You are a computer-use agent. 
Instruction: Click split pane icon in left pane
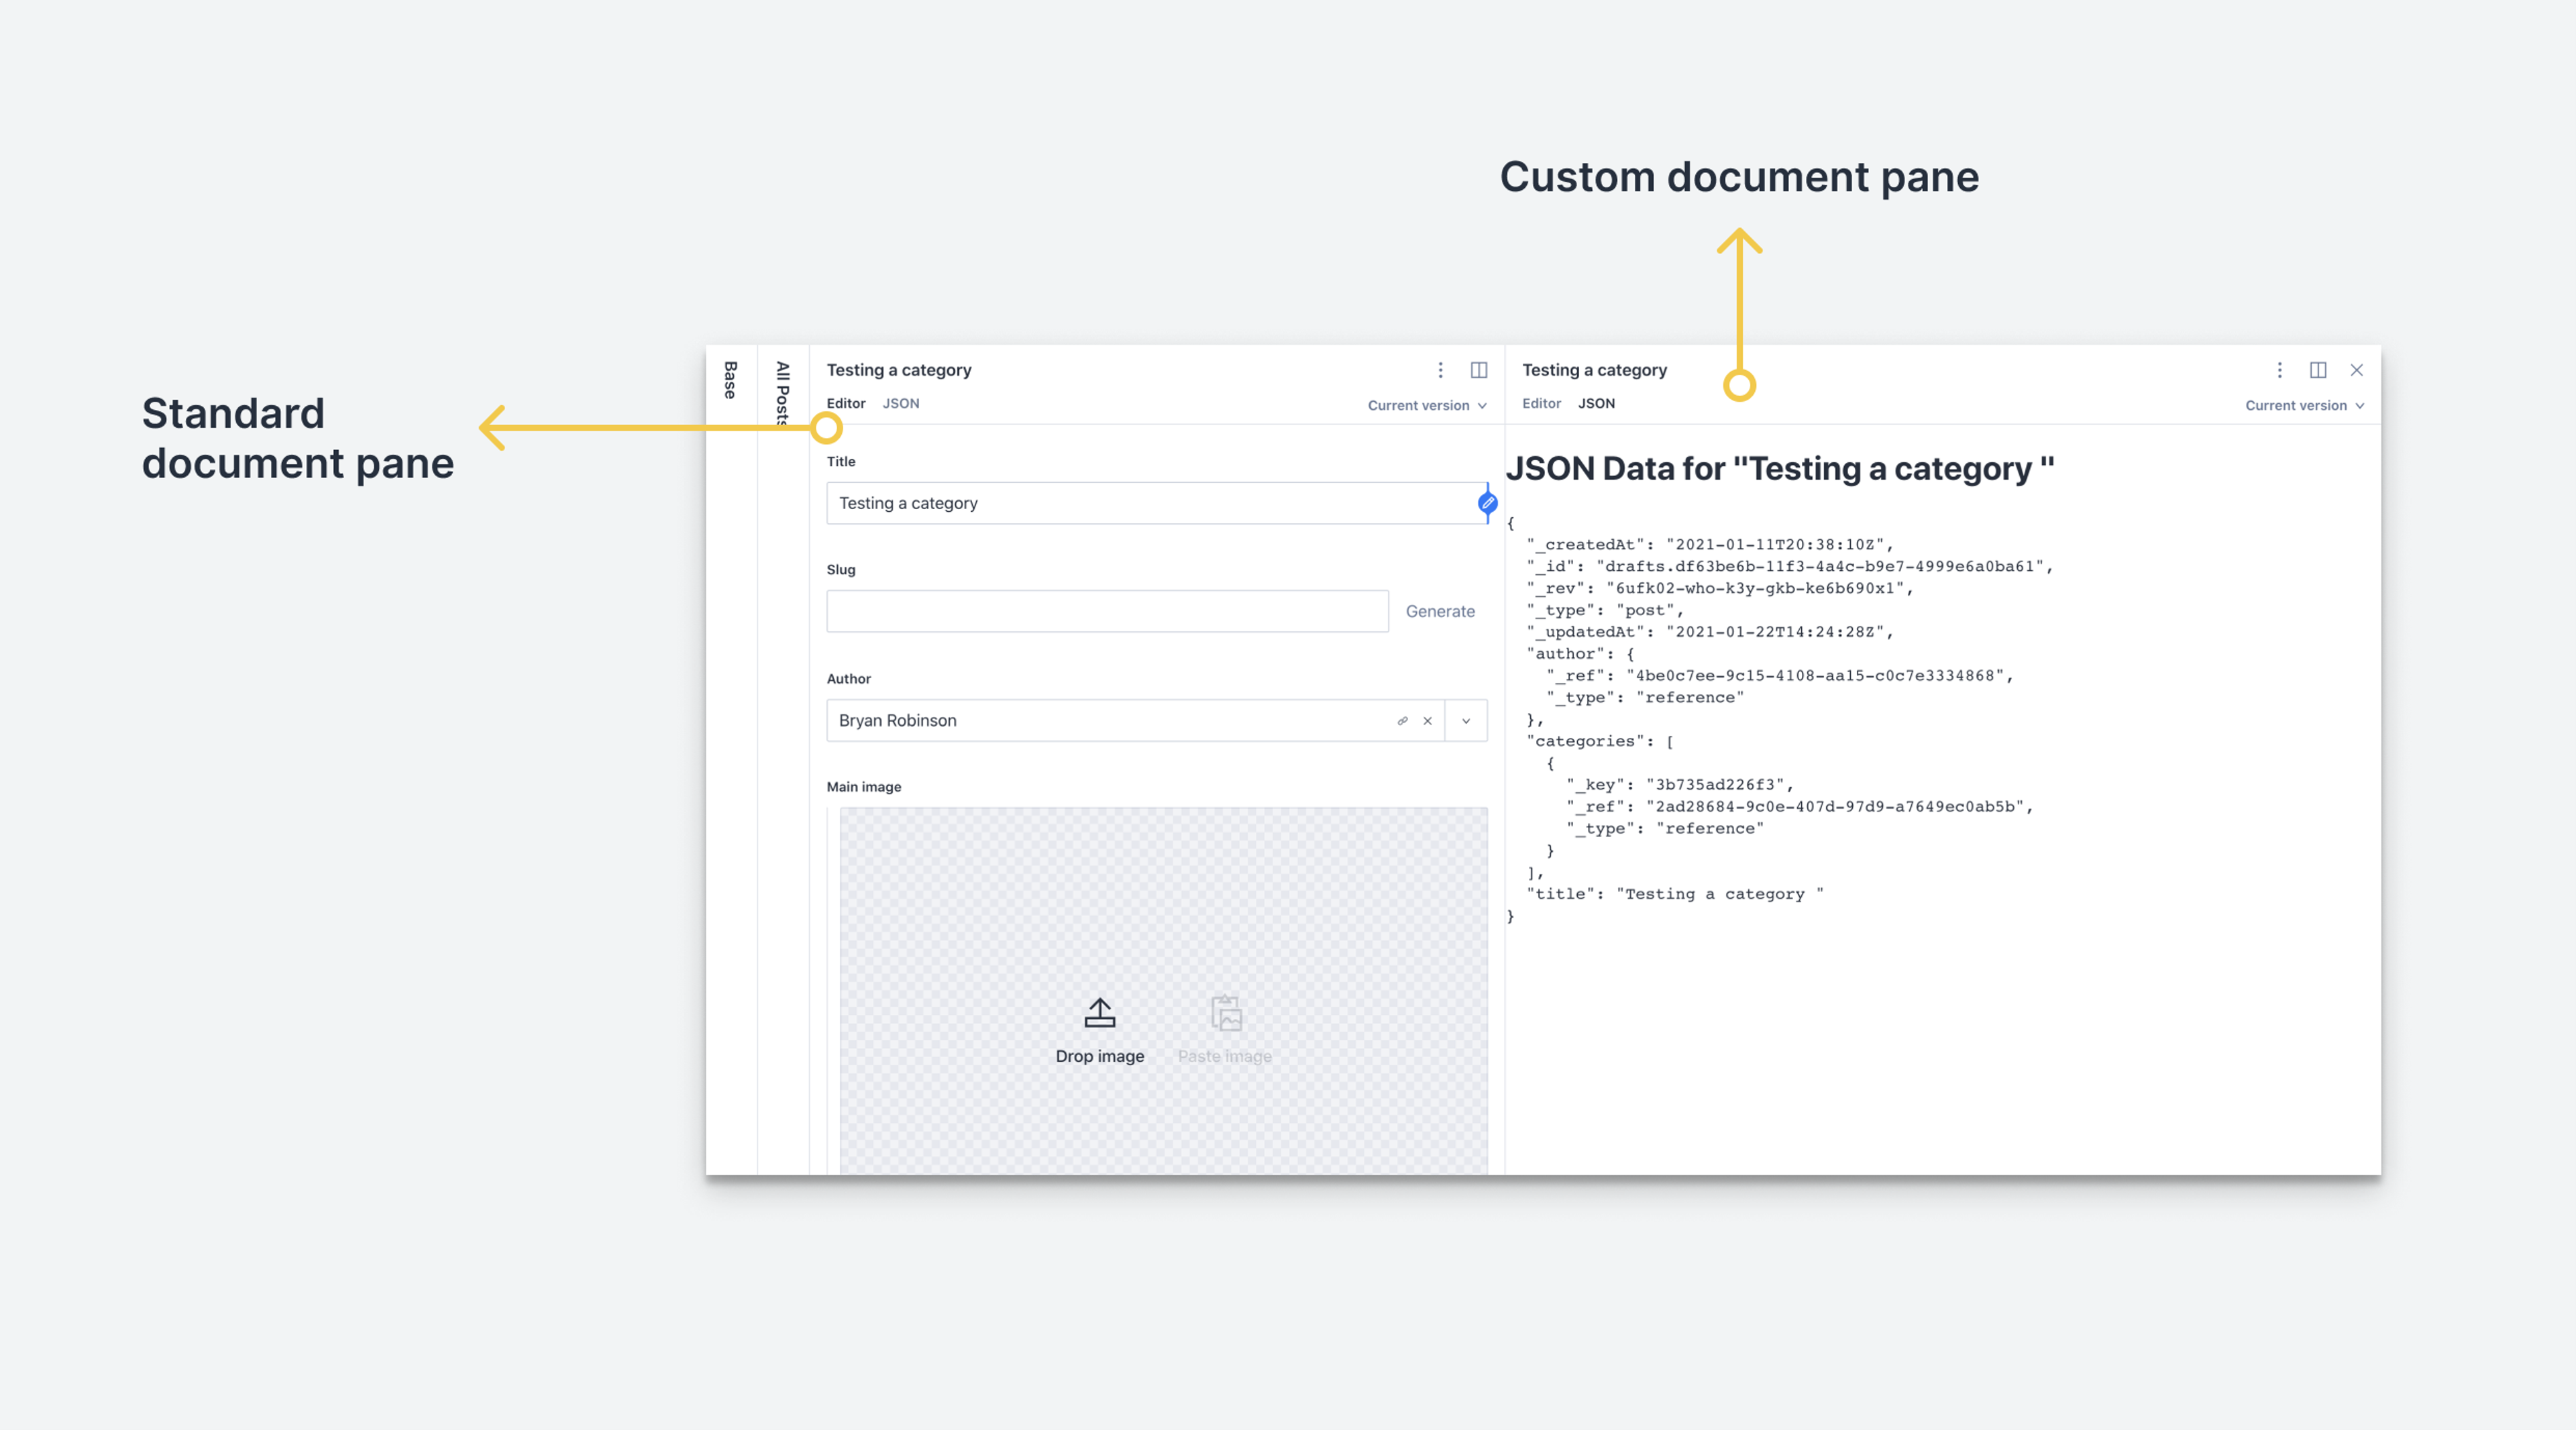1478,370
